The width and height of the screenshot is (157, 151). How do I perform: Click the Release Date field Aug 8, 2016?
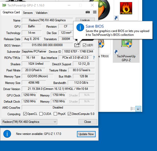coord(31,39)
